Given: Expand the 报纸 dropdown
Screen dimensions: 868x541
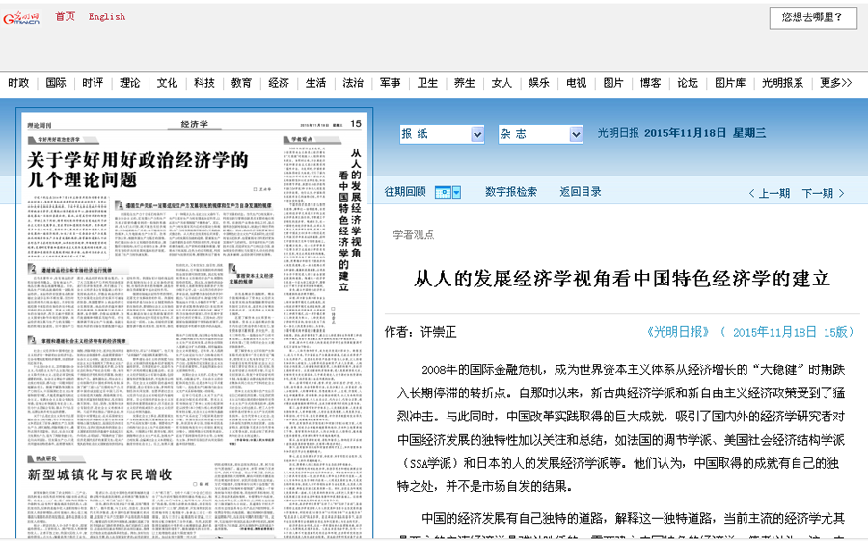Looking at the screenshot, I should click(443, 134).
